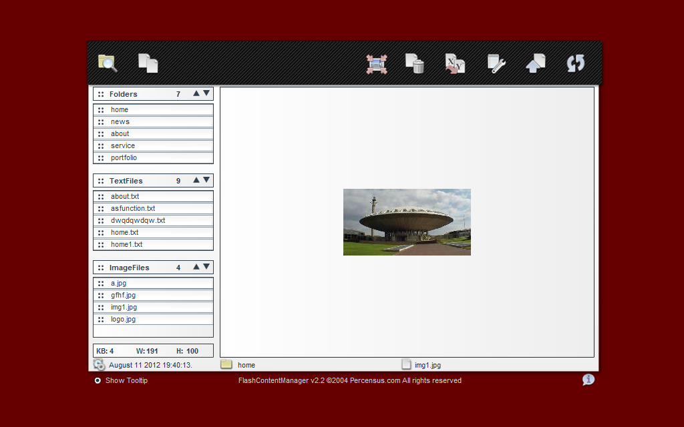Click the grip handle on Folders header
Image resolution: width=684 pixels, height=427 pixels.
[x=101, y=94]
